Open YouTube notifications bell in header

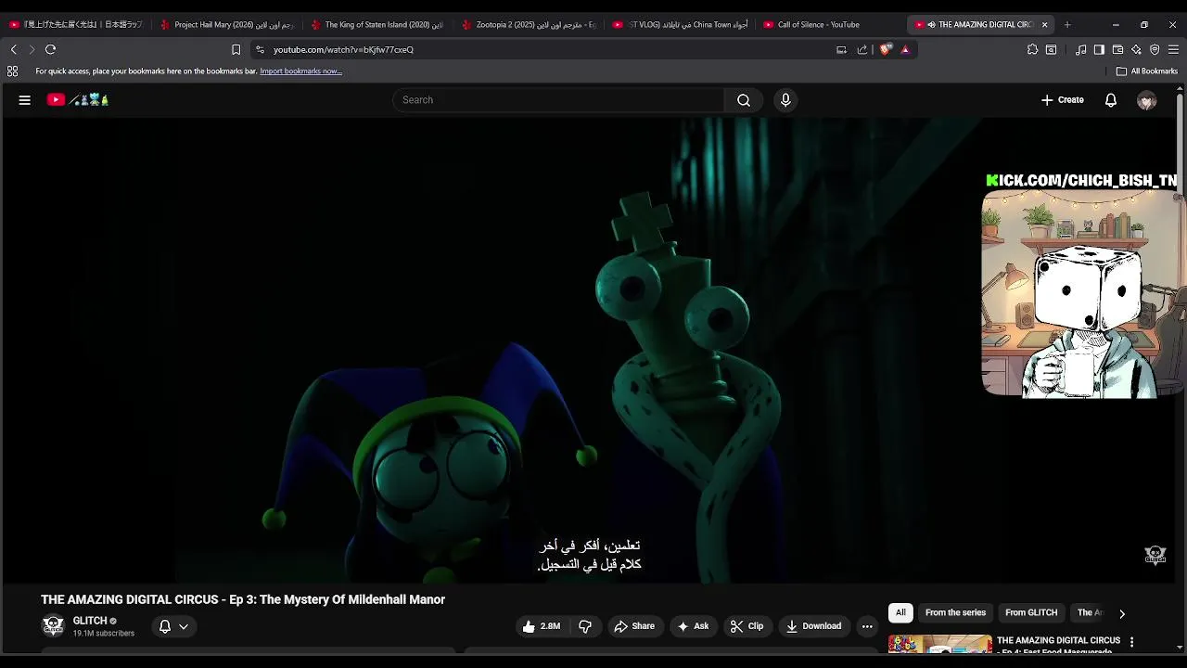pyautogui.click(x=1111, y=100)
